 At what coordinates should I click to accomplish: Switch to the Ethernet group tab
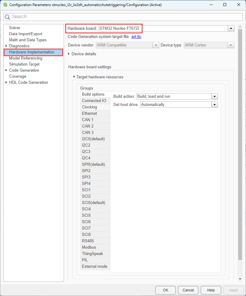pos(89,113)
